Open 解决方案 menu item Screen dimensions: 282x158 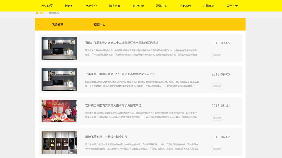tap(115, 6)
